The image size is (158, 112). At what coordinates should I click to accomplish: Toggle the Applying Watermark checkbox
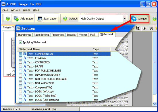pos(20,42)
